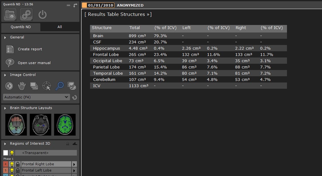The height and width of the screenshot is (176, 322).
Task: Click the contrast window-level tool
Action: [x=9, y=86]
